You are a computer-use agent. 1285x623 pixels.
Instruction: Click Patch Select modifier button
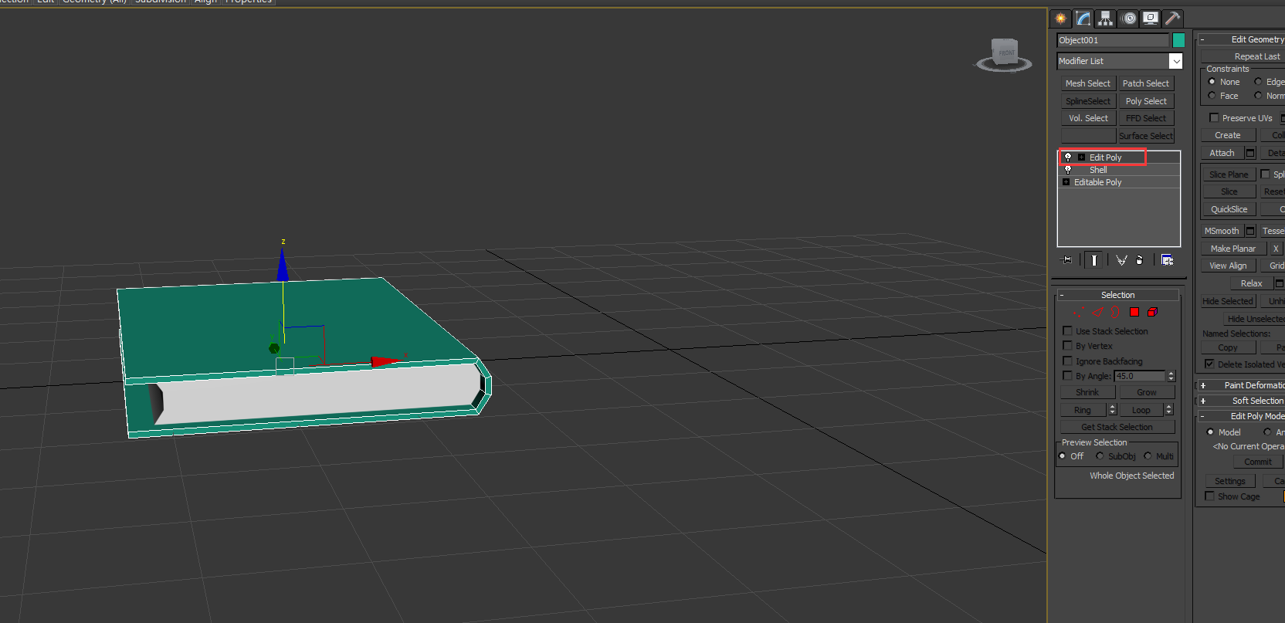(1146, 83)
